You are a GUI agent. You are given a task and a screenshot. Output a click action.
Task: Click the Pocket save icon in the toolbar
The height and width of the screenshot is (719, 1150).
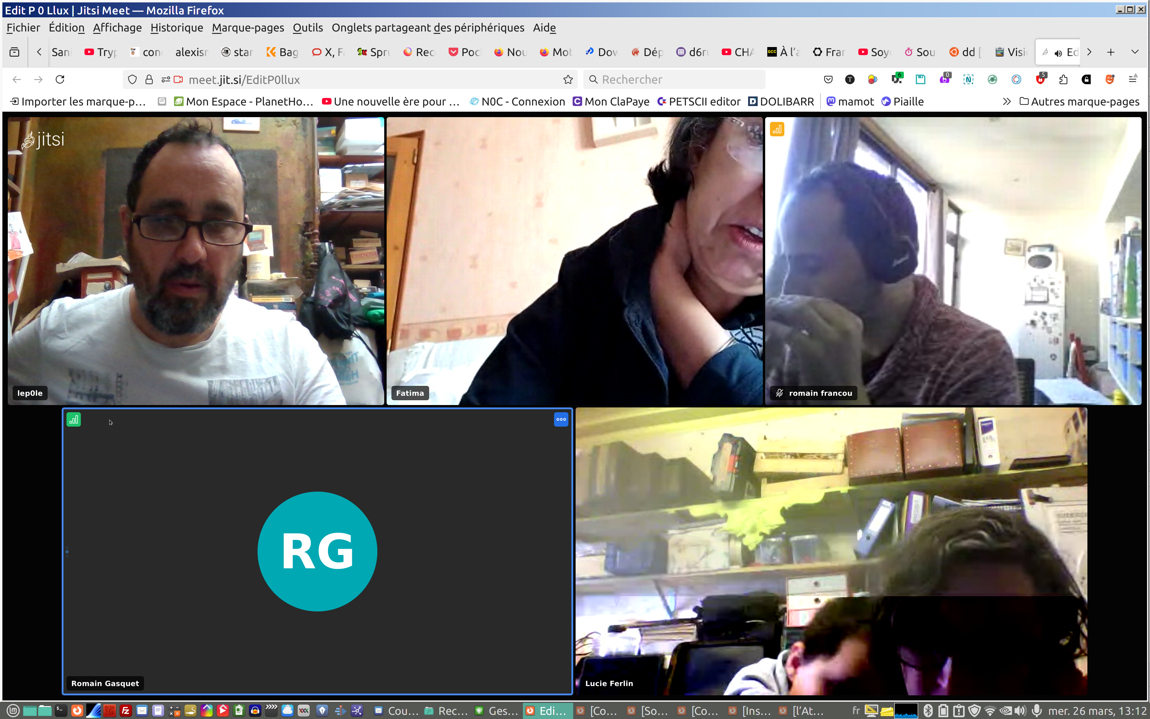pyautogui.click(x=828, y=79)
